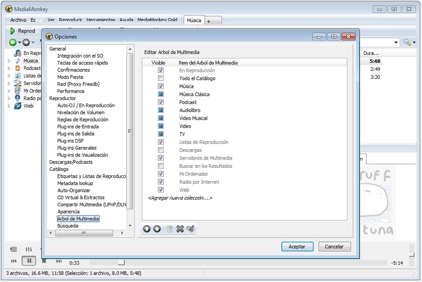
Task: Open the equalizer sliders icon
Action: (29, 249)
